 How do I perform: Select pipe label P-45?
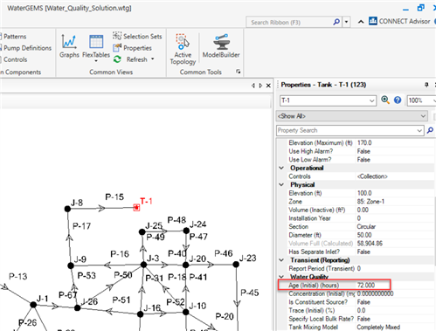[x=250, y=293]
